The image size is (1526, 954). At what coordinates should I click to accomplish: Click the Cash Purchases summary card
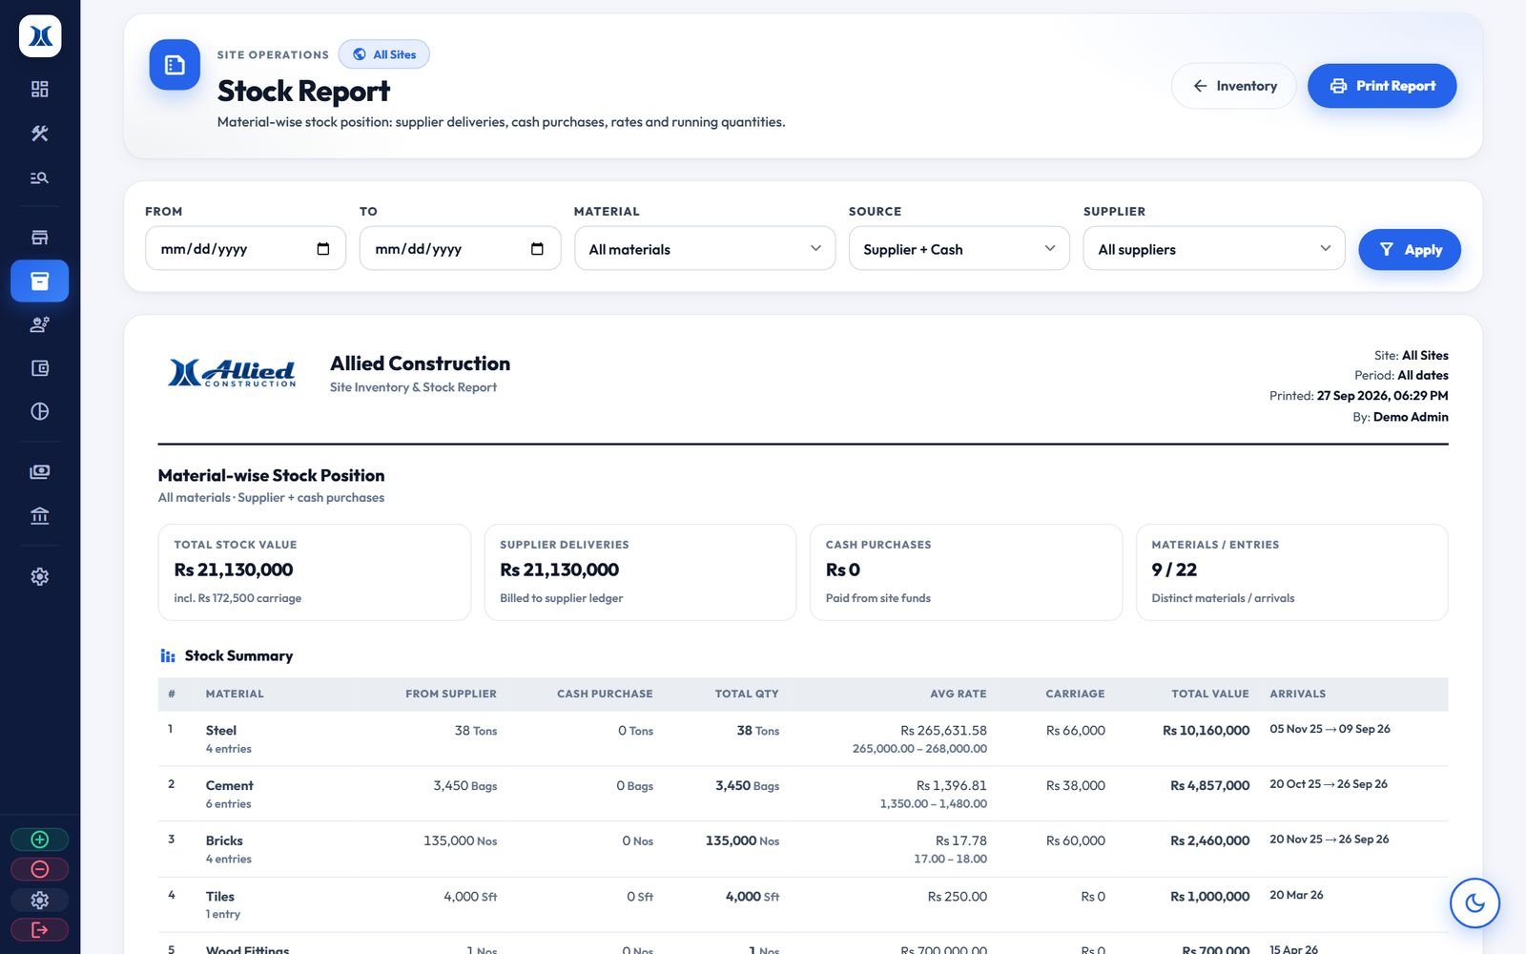[x=966, y=572]
